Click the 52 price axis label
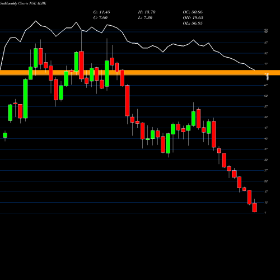280x280 pixels. pyautogui.click(x=266, y=117)
